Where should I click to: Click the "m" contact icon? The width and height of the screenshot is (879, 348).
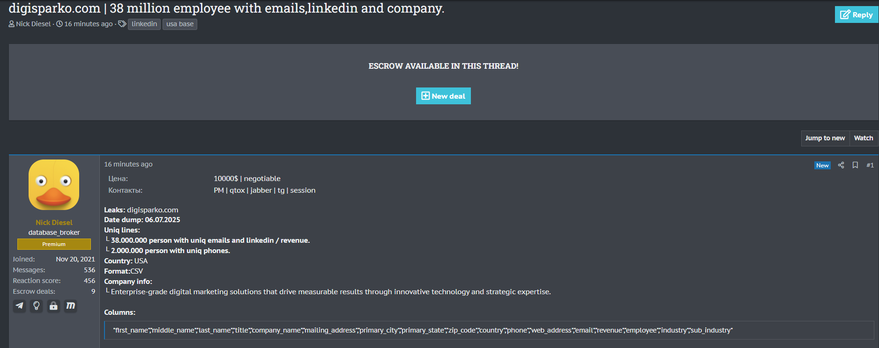click(71, 306)
